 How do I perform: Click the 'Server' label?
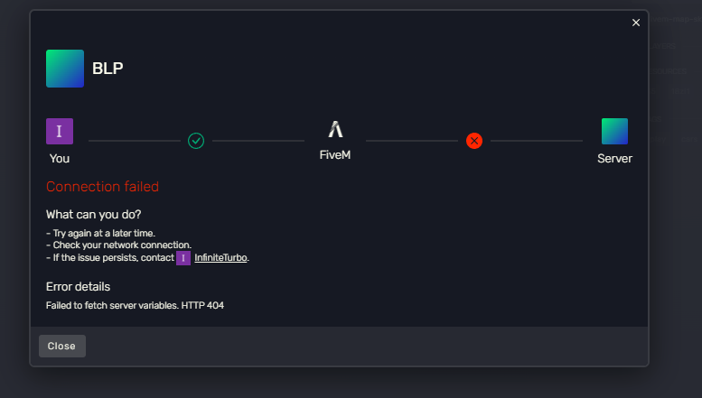[614, 159]
